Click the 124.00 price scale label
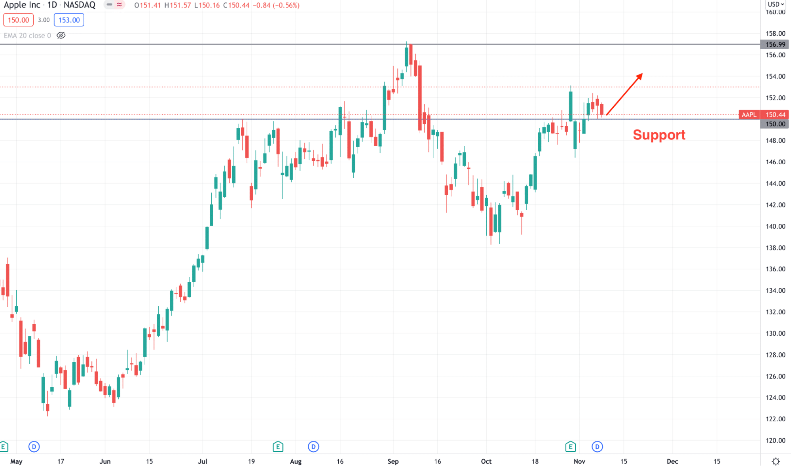 click(775, 398)
